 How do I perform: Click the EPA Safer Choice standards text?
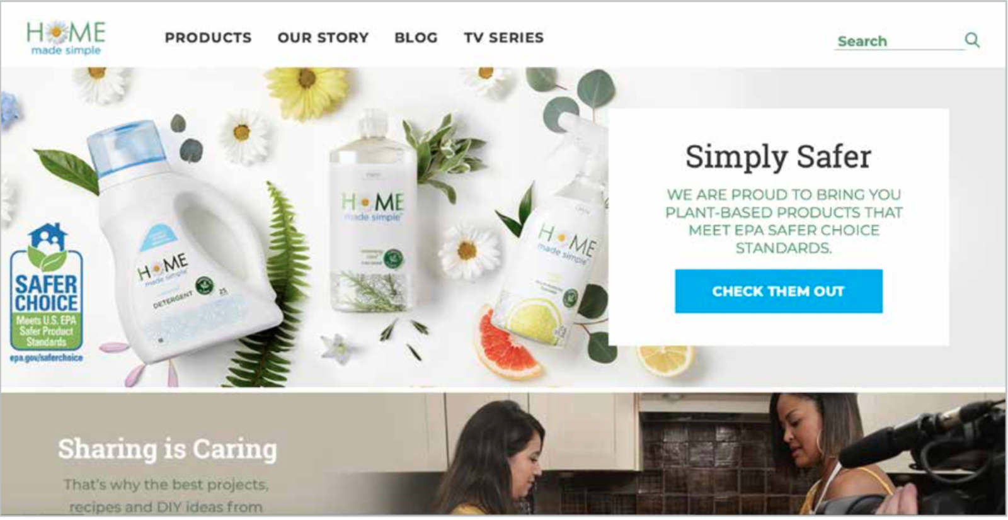point(784,221)
